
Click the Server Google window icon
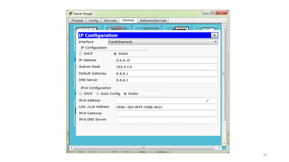pos(71,13)
